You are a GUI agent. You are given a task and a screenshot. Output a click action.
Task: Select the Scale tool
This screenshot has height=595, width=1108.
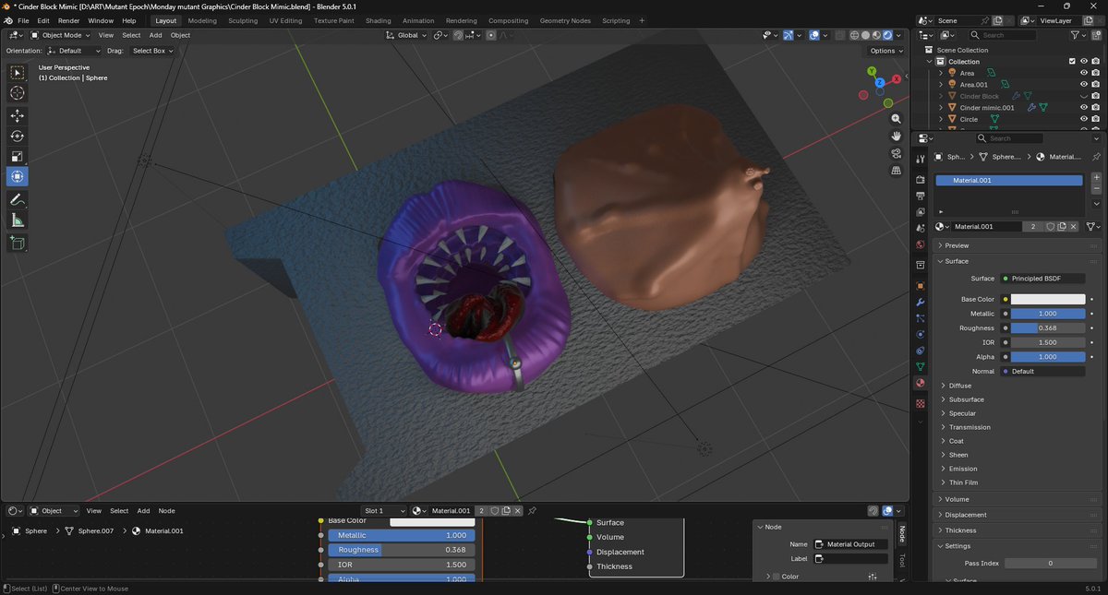point(18,156)
